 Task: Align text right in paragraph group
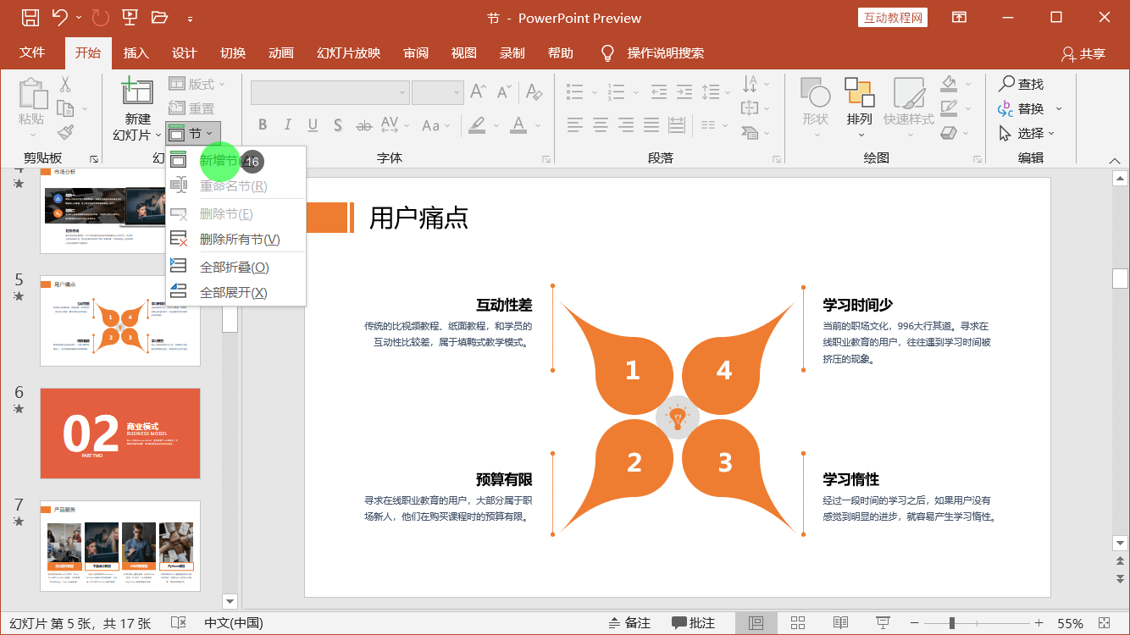tap(626, 125)
